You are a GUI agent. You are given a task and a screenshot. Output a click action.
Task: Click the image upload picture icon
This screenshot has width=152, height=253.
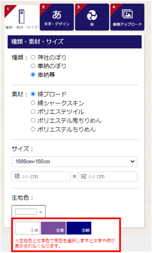(127, 14)
